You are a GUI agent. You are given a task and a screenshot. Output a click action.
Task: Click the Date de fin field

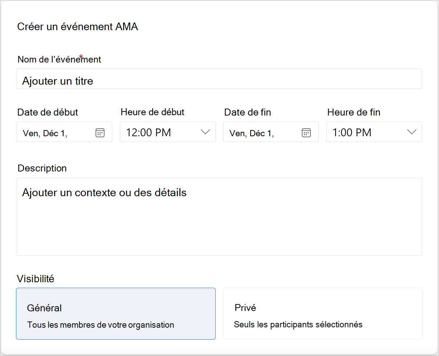click(271, 132)
